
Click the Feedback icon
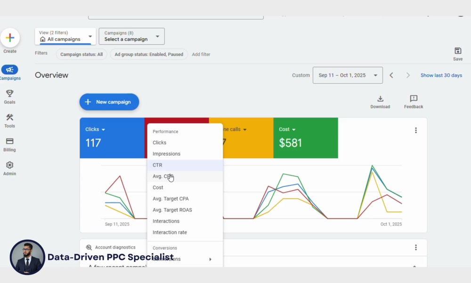coord(414,98)
